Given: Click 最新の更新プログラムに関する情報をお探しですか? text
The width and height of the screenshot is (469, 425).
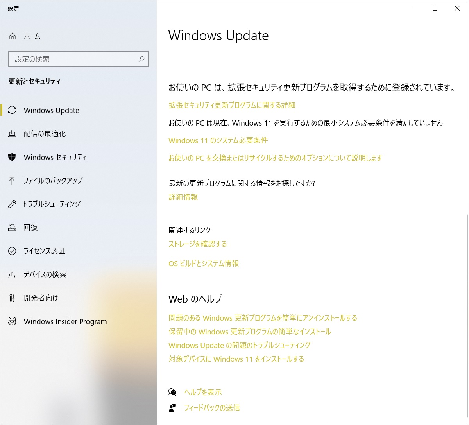Looking at the screenshot, I should tap(242, 183).
